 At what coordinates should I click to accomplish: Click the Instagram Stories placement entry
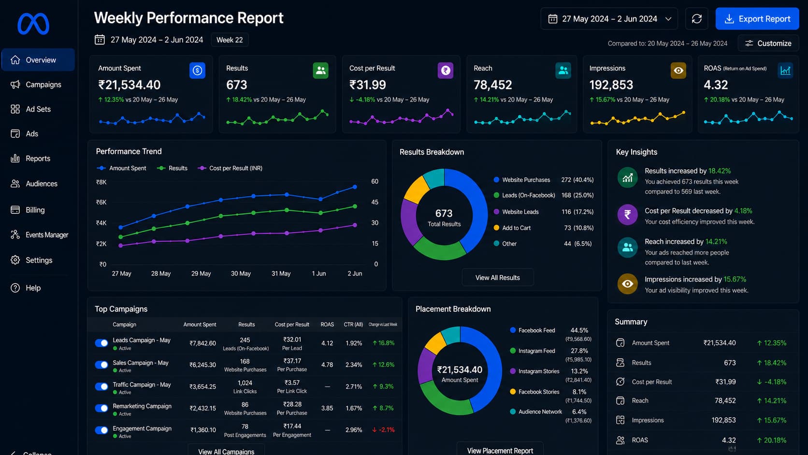pyautogui.click(x=551, y=375)
